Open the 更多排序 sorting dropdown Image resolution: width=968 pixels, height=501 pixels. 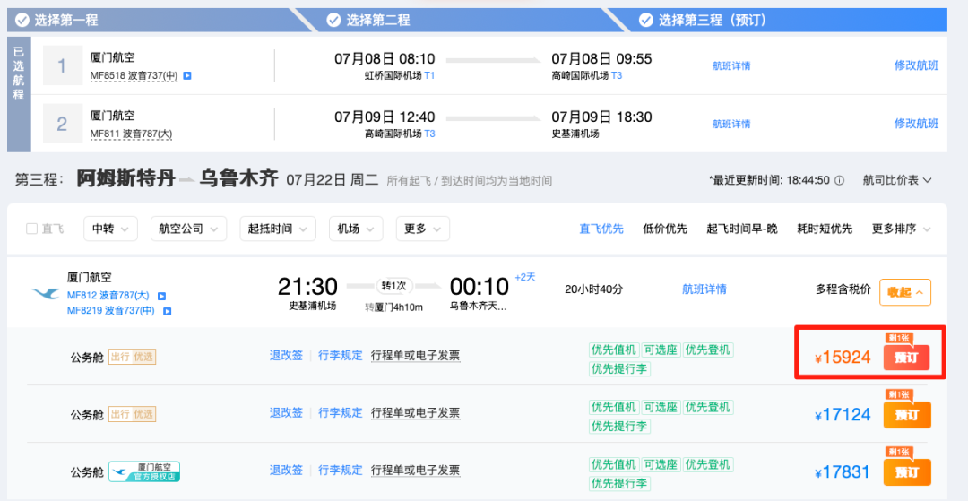(x=902, y=229)
